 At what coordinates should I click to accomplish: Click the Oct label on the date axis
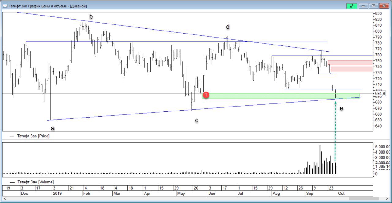click(341, 194)
